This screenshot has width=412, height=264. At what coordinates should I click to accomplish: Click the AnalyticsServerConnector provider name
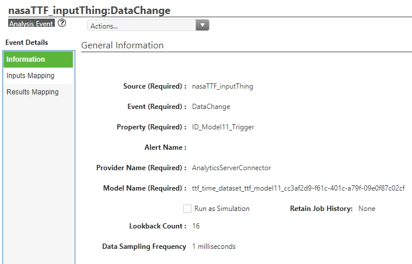click(x=231, y=168)
